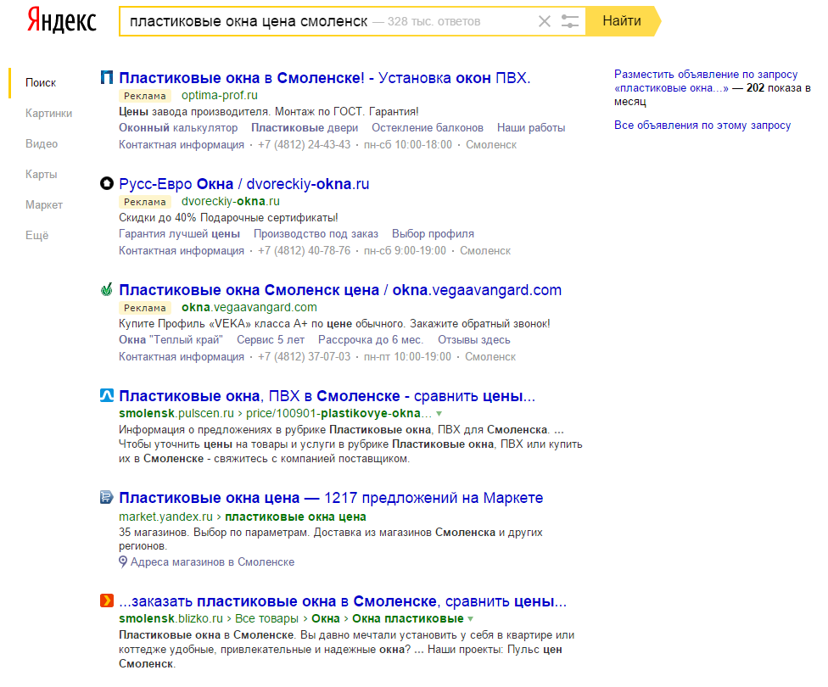Open the market.yandex.ru domain link
The image size is (828, 687).
click(x=165, y=517)
